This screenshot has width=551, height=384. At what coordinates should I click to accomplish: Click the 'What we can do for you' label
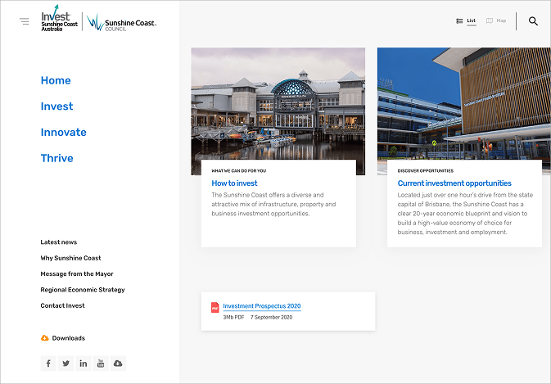(x=238, y=171)
